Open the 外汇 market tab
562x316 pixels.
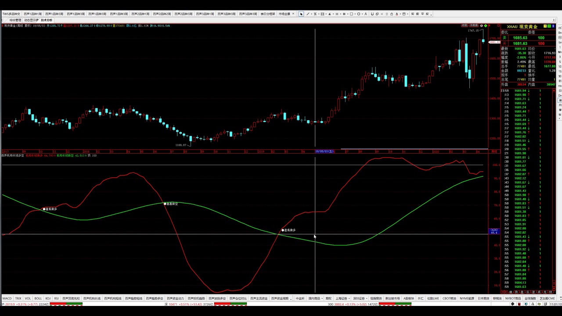pos(421,298)
